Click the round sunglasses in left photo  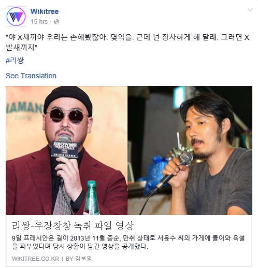click(67, 116)
